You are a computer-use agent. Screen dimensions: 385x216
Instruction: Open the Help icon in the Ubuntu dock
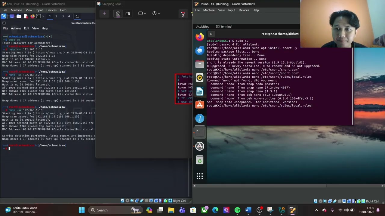click(200, 118)
